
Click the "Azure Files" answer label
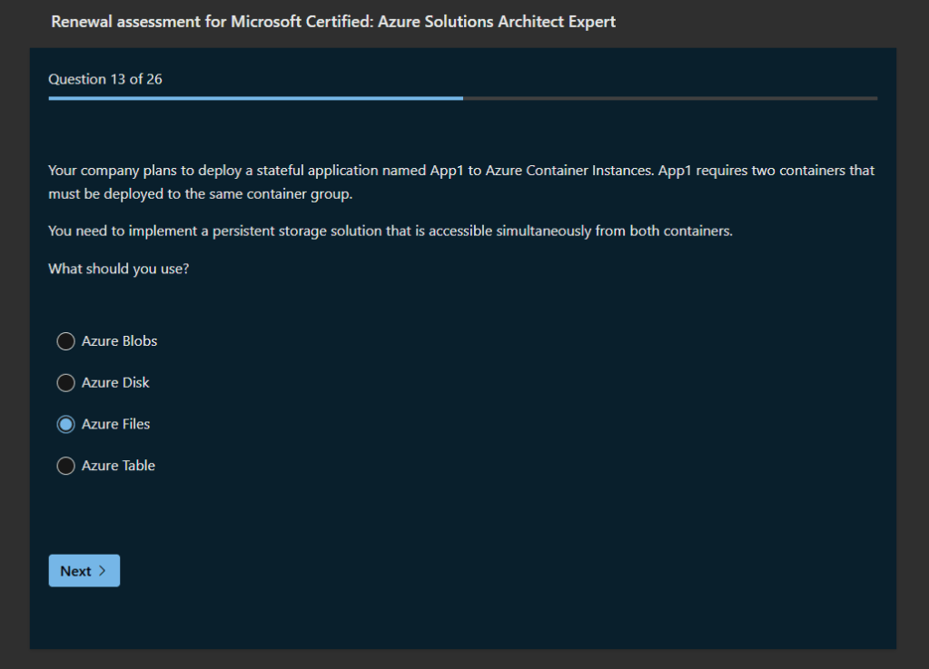[x=116, y=424]
